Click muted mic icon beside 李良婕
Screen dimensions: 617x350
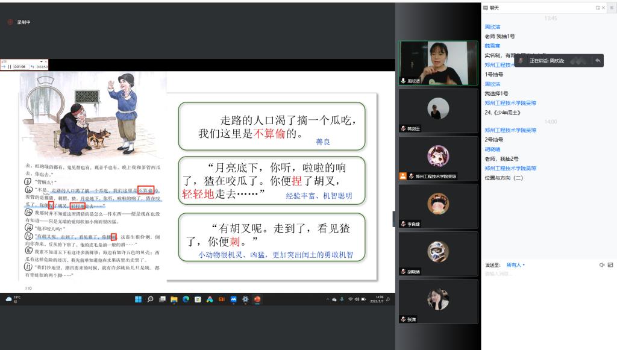(x=403, y=223)
